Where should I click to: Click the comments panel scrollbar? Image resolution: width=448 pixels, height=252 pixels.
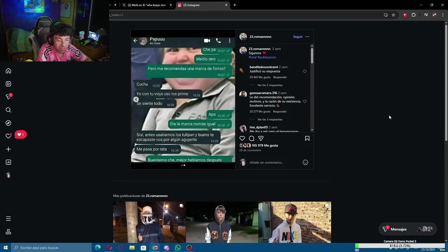312,55
